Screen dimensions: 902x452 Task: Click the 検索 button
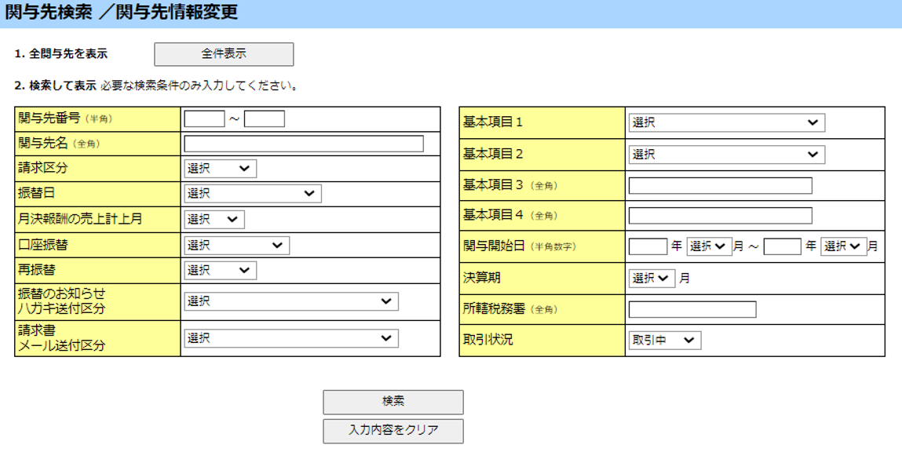(393, 402)
